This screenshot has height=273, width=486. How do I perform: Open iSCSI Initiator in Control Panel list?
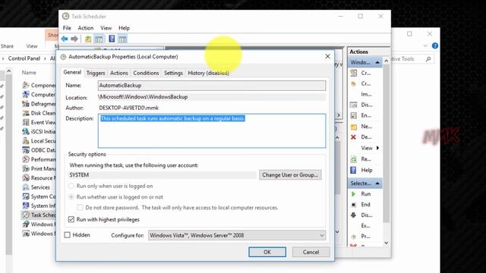(x=43, y=131)
